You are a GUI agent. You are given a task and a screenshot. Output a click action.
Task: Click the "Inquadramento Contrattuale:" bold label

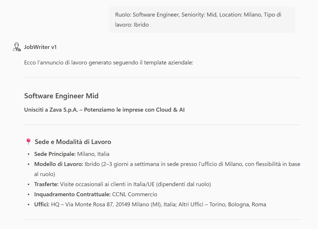(x=72, y=194)
